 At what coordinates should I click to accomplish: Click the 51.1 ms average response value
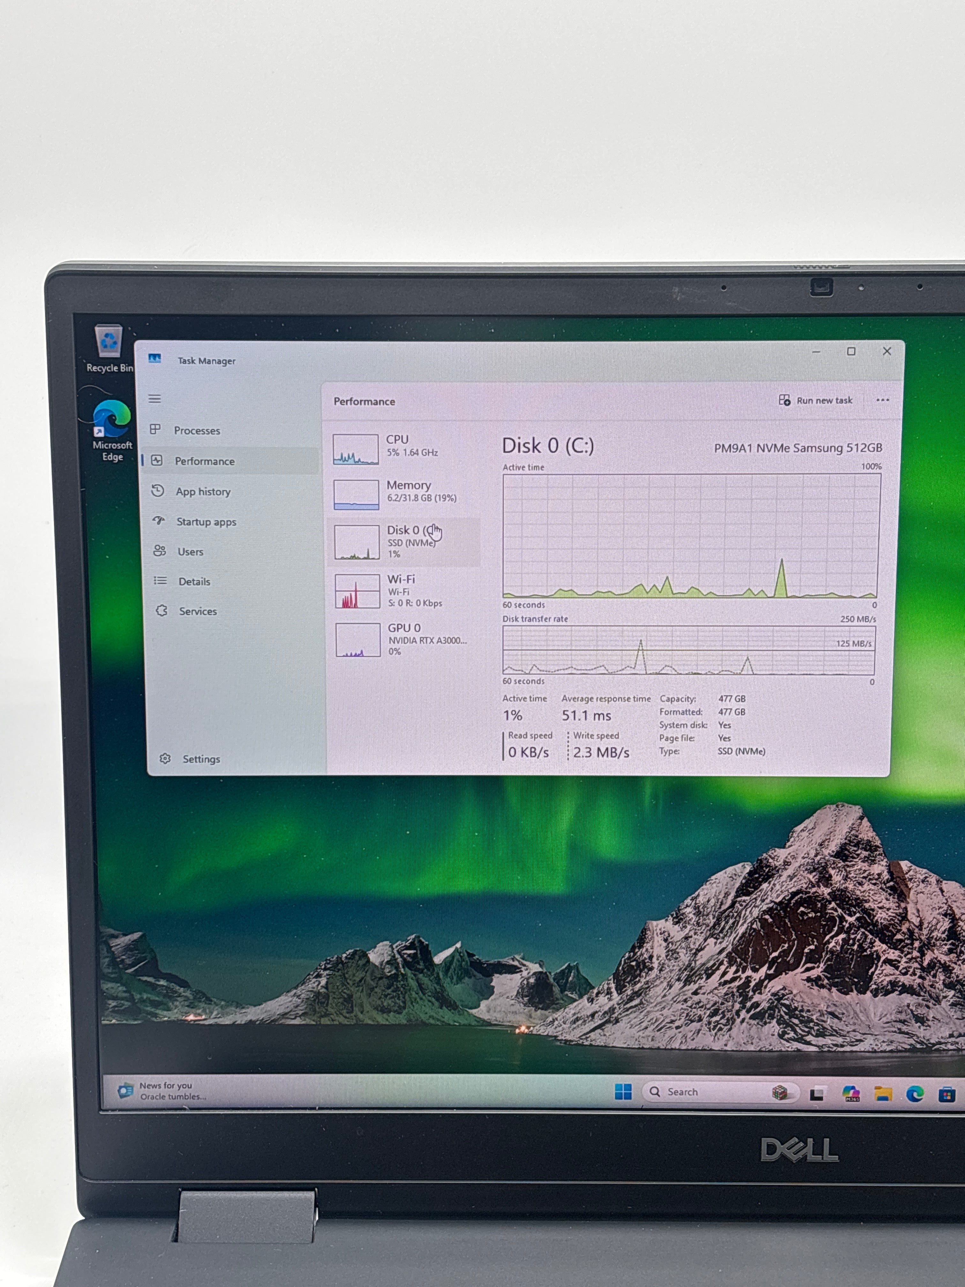tap(586, 716)
